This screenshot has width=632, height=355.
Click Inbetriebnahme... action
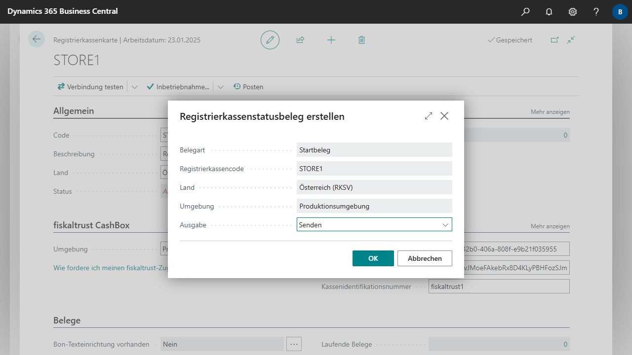point(178,87)
